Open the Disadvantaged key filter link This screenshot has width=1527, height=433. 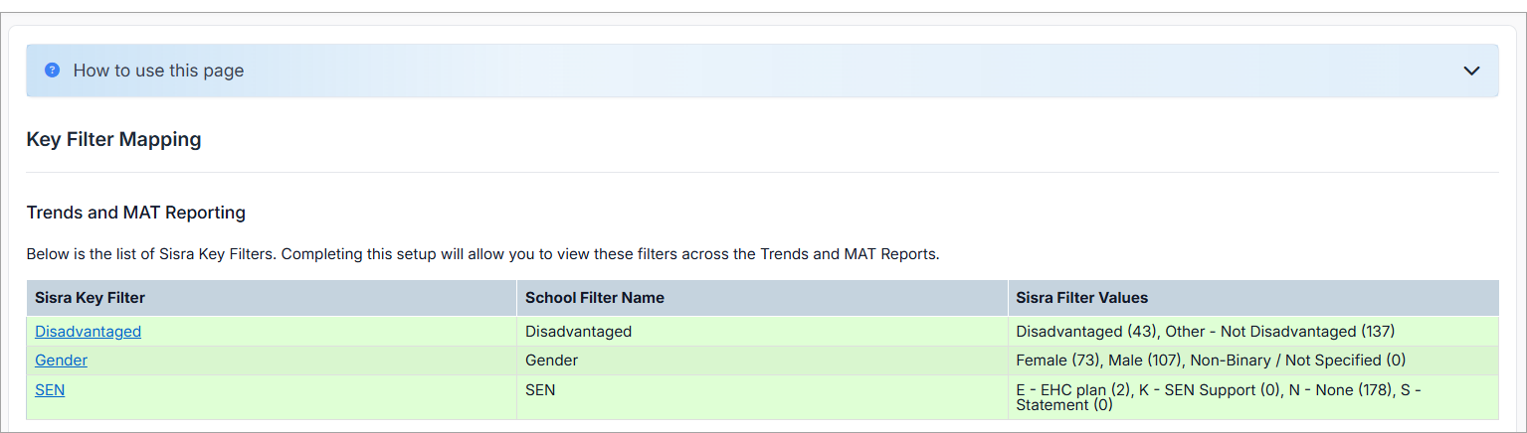click(x=88, y=332)
